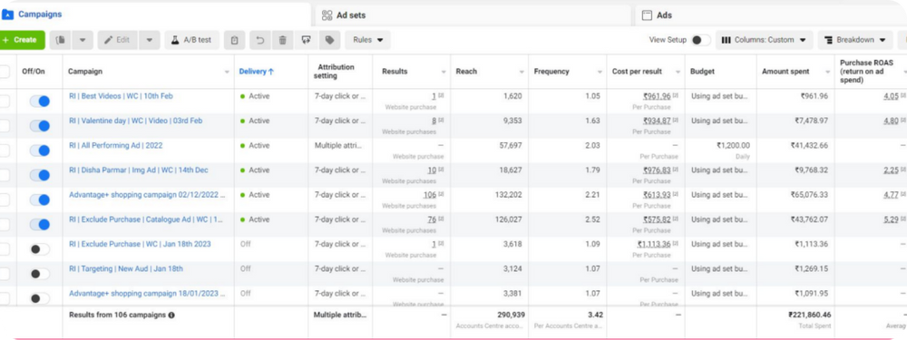This screenshot has height=340, width=907.
Task: Open the clipboard test results icon
Action: point(234,40)
